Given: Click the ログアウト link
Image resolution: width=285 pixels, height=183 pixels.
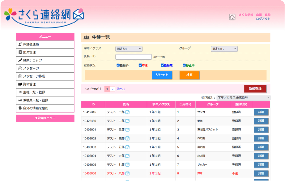Looking at the screenshot, I should (263, 19).
